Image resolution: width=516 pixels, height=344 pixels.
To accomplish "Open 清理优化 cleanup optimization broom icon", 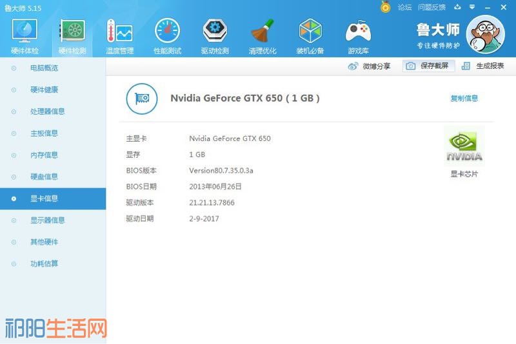I will pos(263,36).
